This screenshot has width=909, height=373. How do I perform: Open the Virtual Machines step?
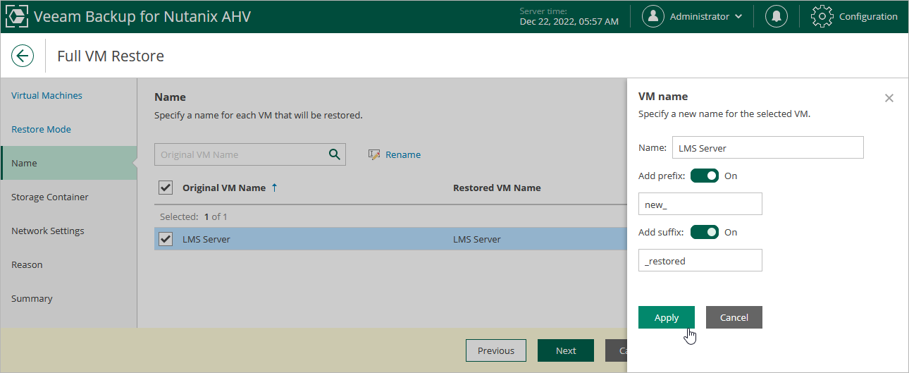coord(47,95)
